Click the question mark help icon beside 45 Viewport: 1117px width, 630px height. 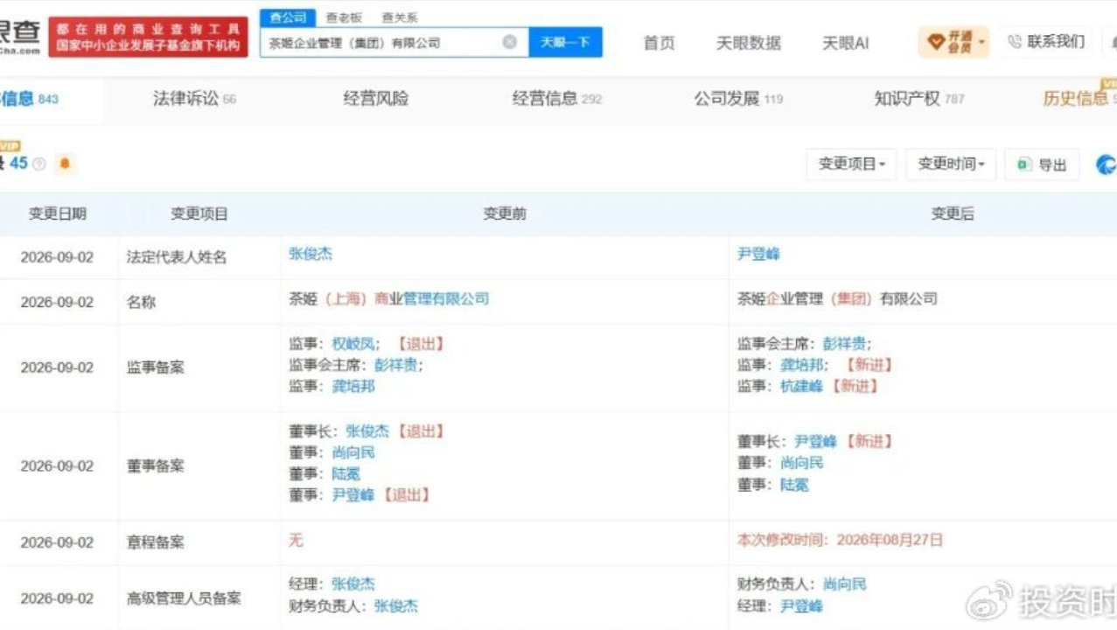point(38,164)
